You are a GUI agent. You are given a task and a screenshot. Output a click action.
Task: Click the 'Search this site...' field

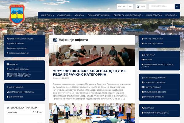pos(162,6)
